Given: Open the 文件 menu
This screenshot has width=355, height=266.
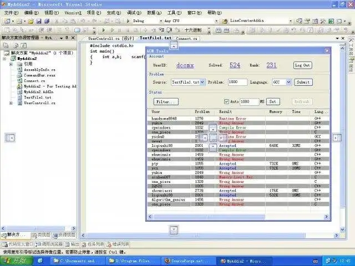Looking at the screenshot, I should [x=11, y=13].
